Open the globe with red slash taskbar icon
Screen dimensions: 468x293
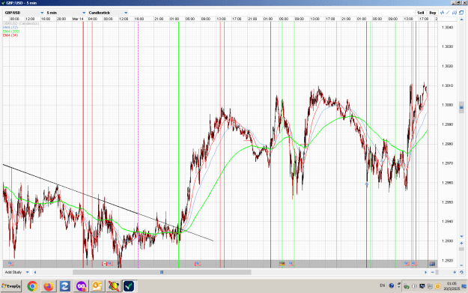point(113,286)
